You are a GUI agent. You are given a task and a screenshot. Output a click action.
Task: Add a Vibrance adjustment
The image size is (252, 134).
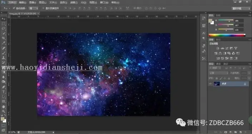click(x=236, y=48)
